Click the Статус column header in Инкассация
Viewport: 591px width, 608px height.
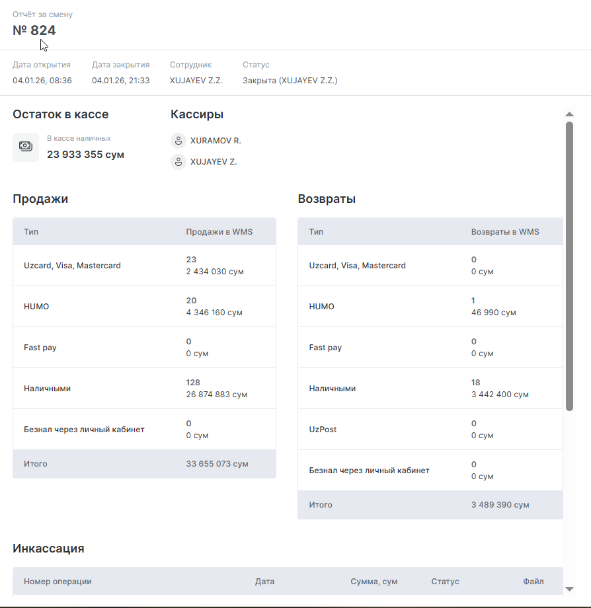(x=445, y=582)
